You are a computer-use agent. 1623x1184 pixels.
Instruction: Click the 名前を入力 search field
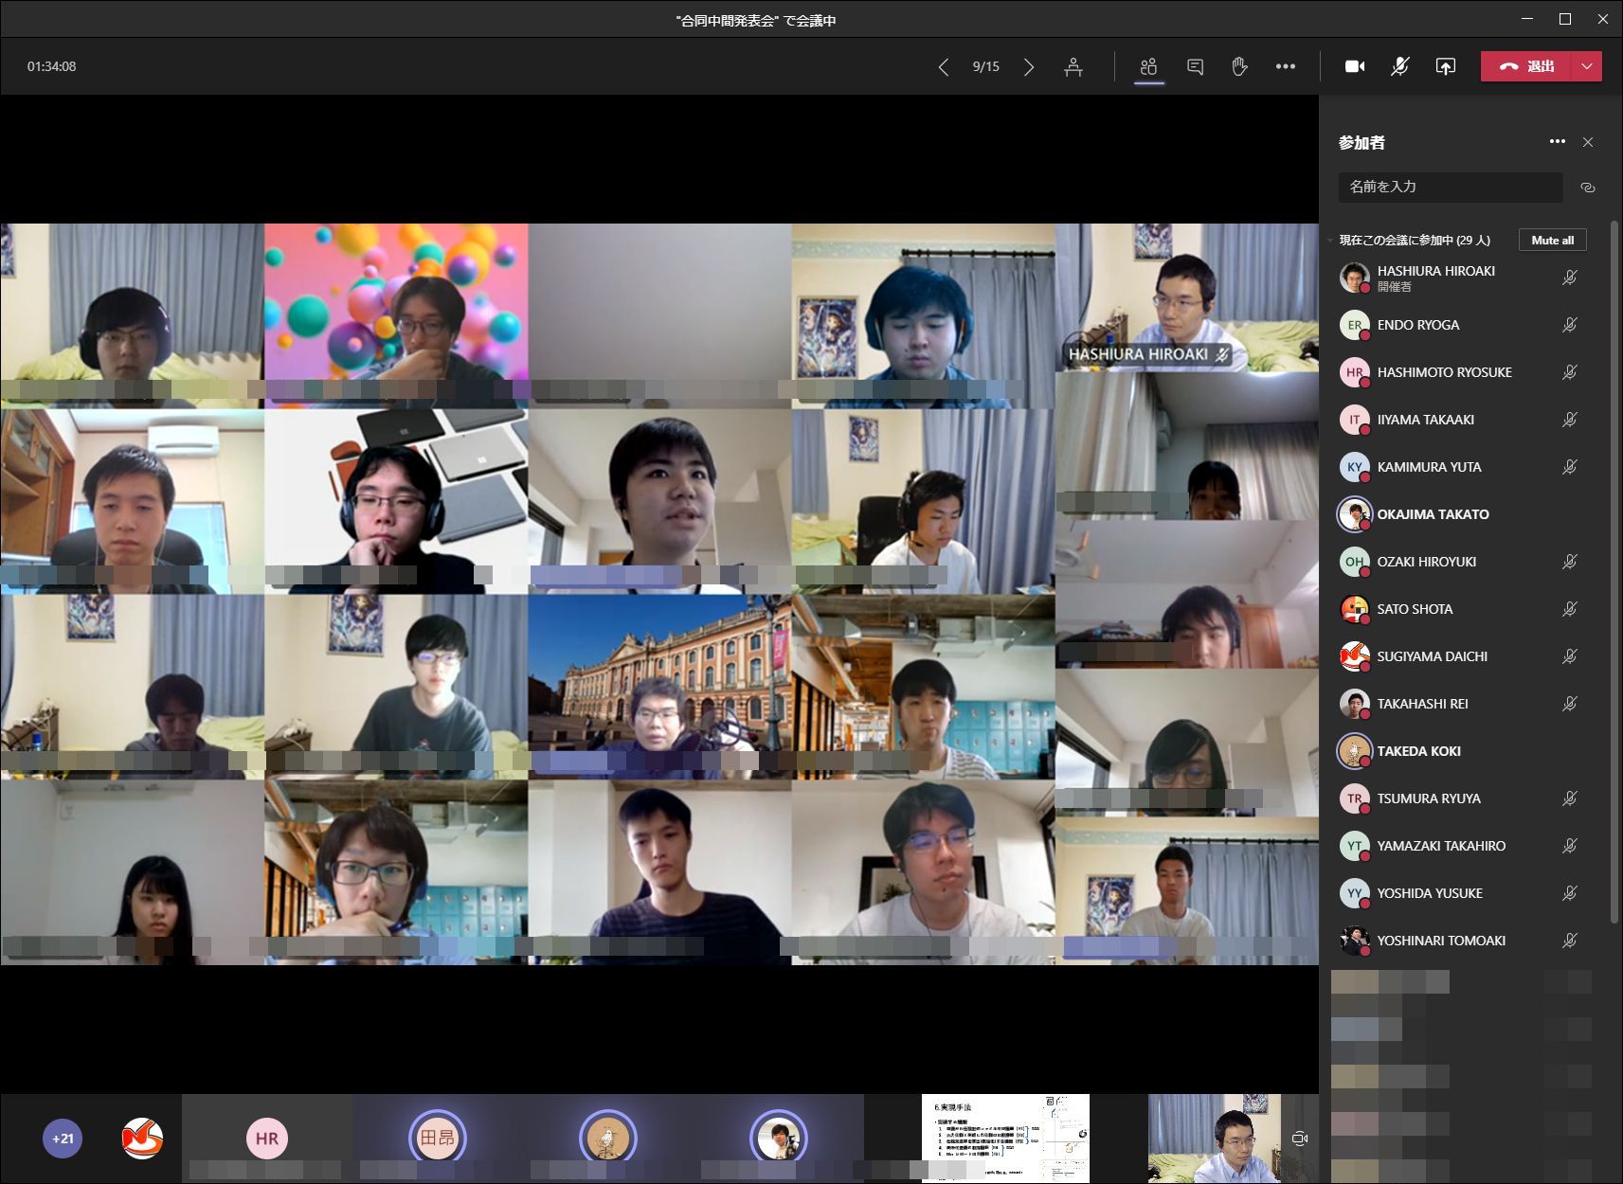tap(1450, 187)
